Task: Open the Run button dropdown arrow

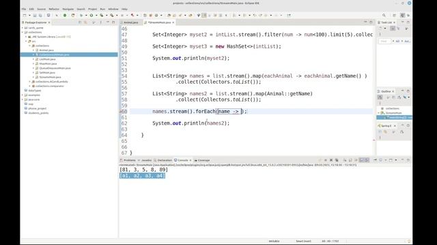Action: click(96, 15)
